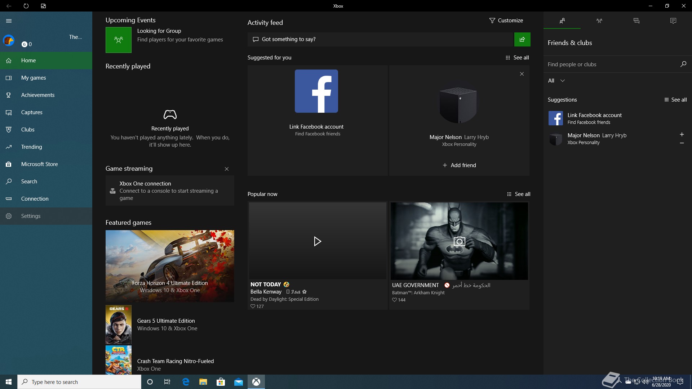The width and height of the screenshot is (692, 389).
Task: Click Major Nelson console avatar on card
Action: coord(459,105)
